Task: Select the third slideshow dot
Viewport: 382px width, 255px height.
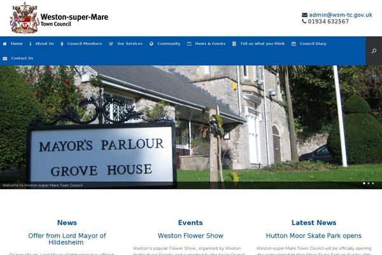Action: (372, 183)
